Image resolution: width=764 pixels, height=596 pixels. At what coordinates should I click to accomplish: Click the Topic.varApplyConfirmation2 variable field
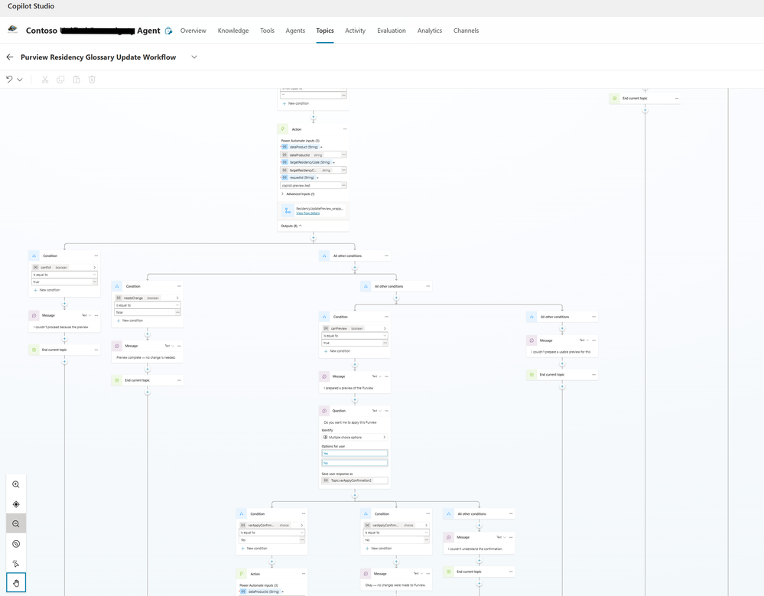tap(355, 480)
